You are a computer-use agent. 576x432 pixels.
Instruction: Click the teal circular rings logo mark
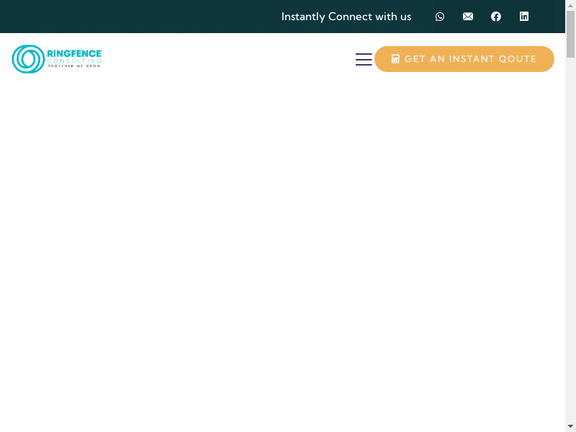click(x=28, y=59)
